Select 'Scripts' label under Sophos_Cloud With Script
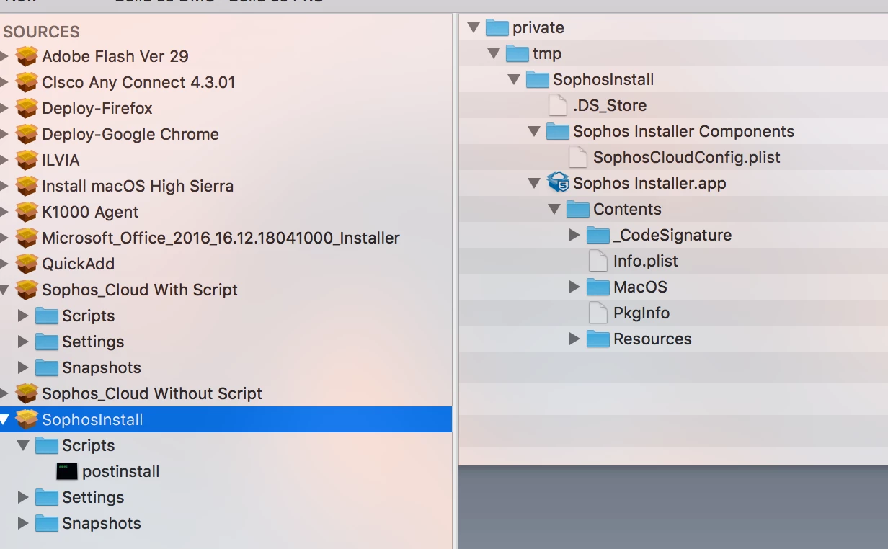This screenshot has height=549, width=888. tap(89, 316)
